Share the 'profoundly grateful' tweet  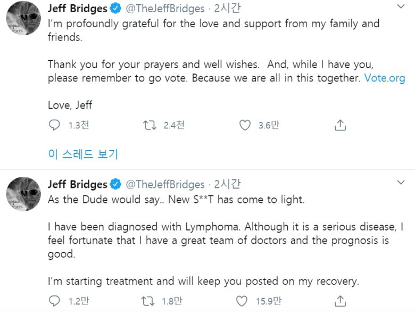pos(340,125)
